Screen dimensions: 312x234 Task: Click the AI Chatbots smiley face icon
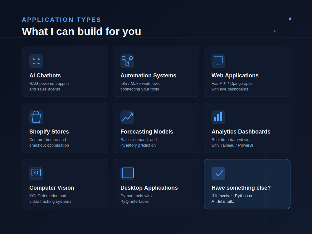click(x=36, y=61)
